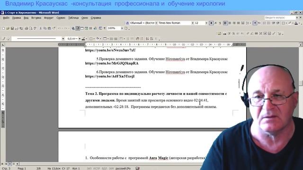303x170 pixels.
Task: Click the increase indent icon
Action: pos(278,23)
